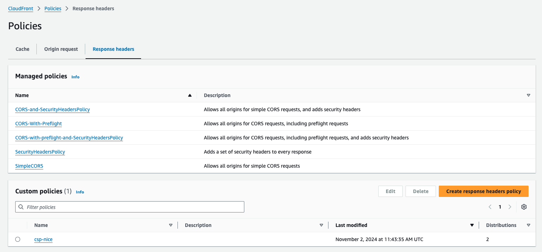Image resolution: width=542 pixels, height=252 pixels.
Task: Open the CORS-With-Preflight managed policy
Action: tap(39, 124)
